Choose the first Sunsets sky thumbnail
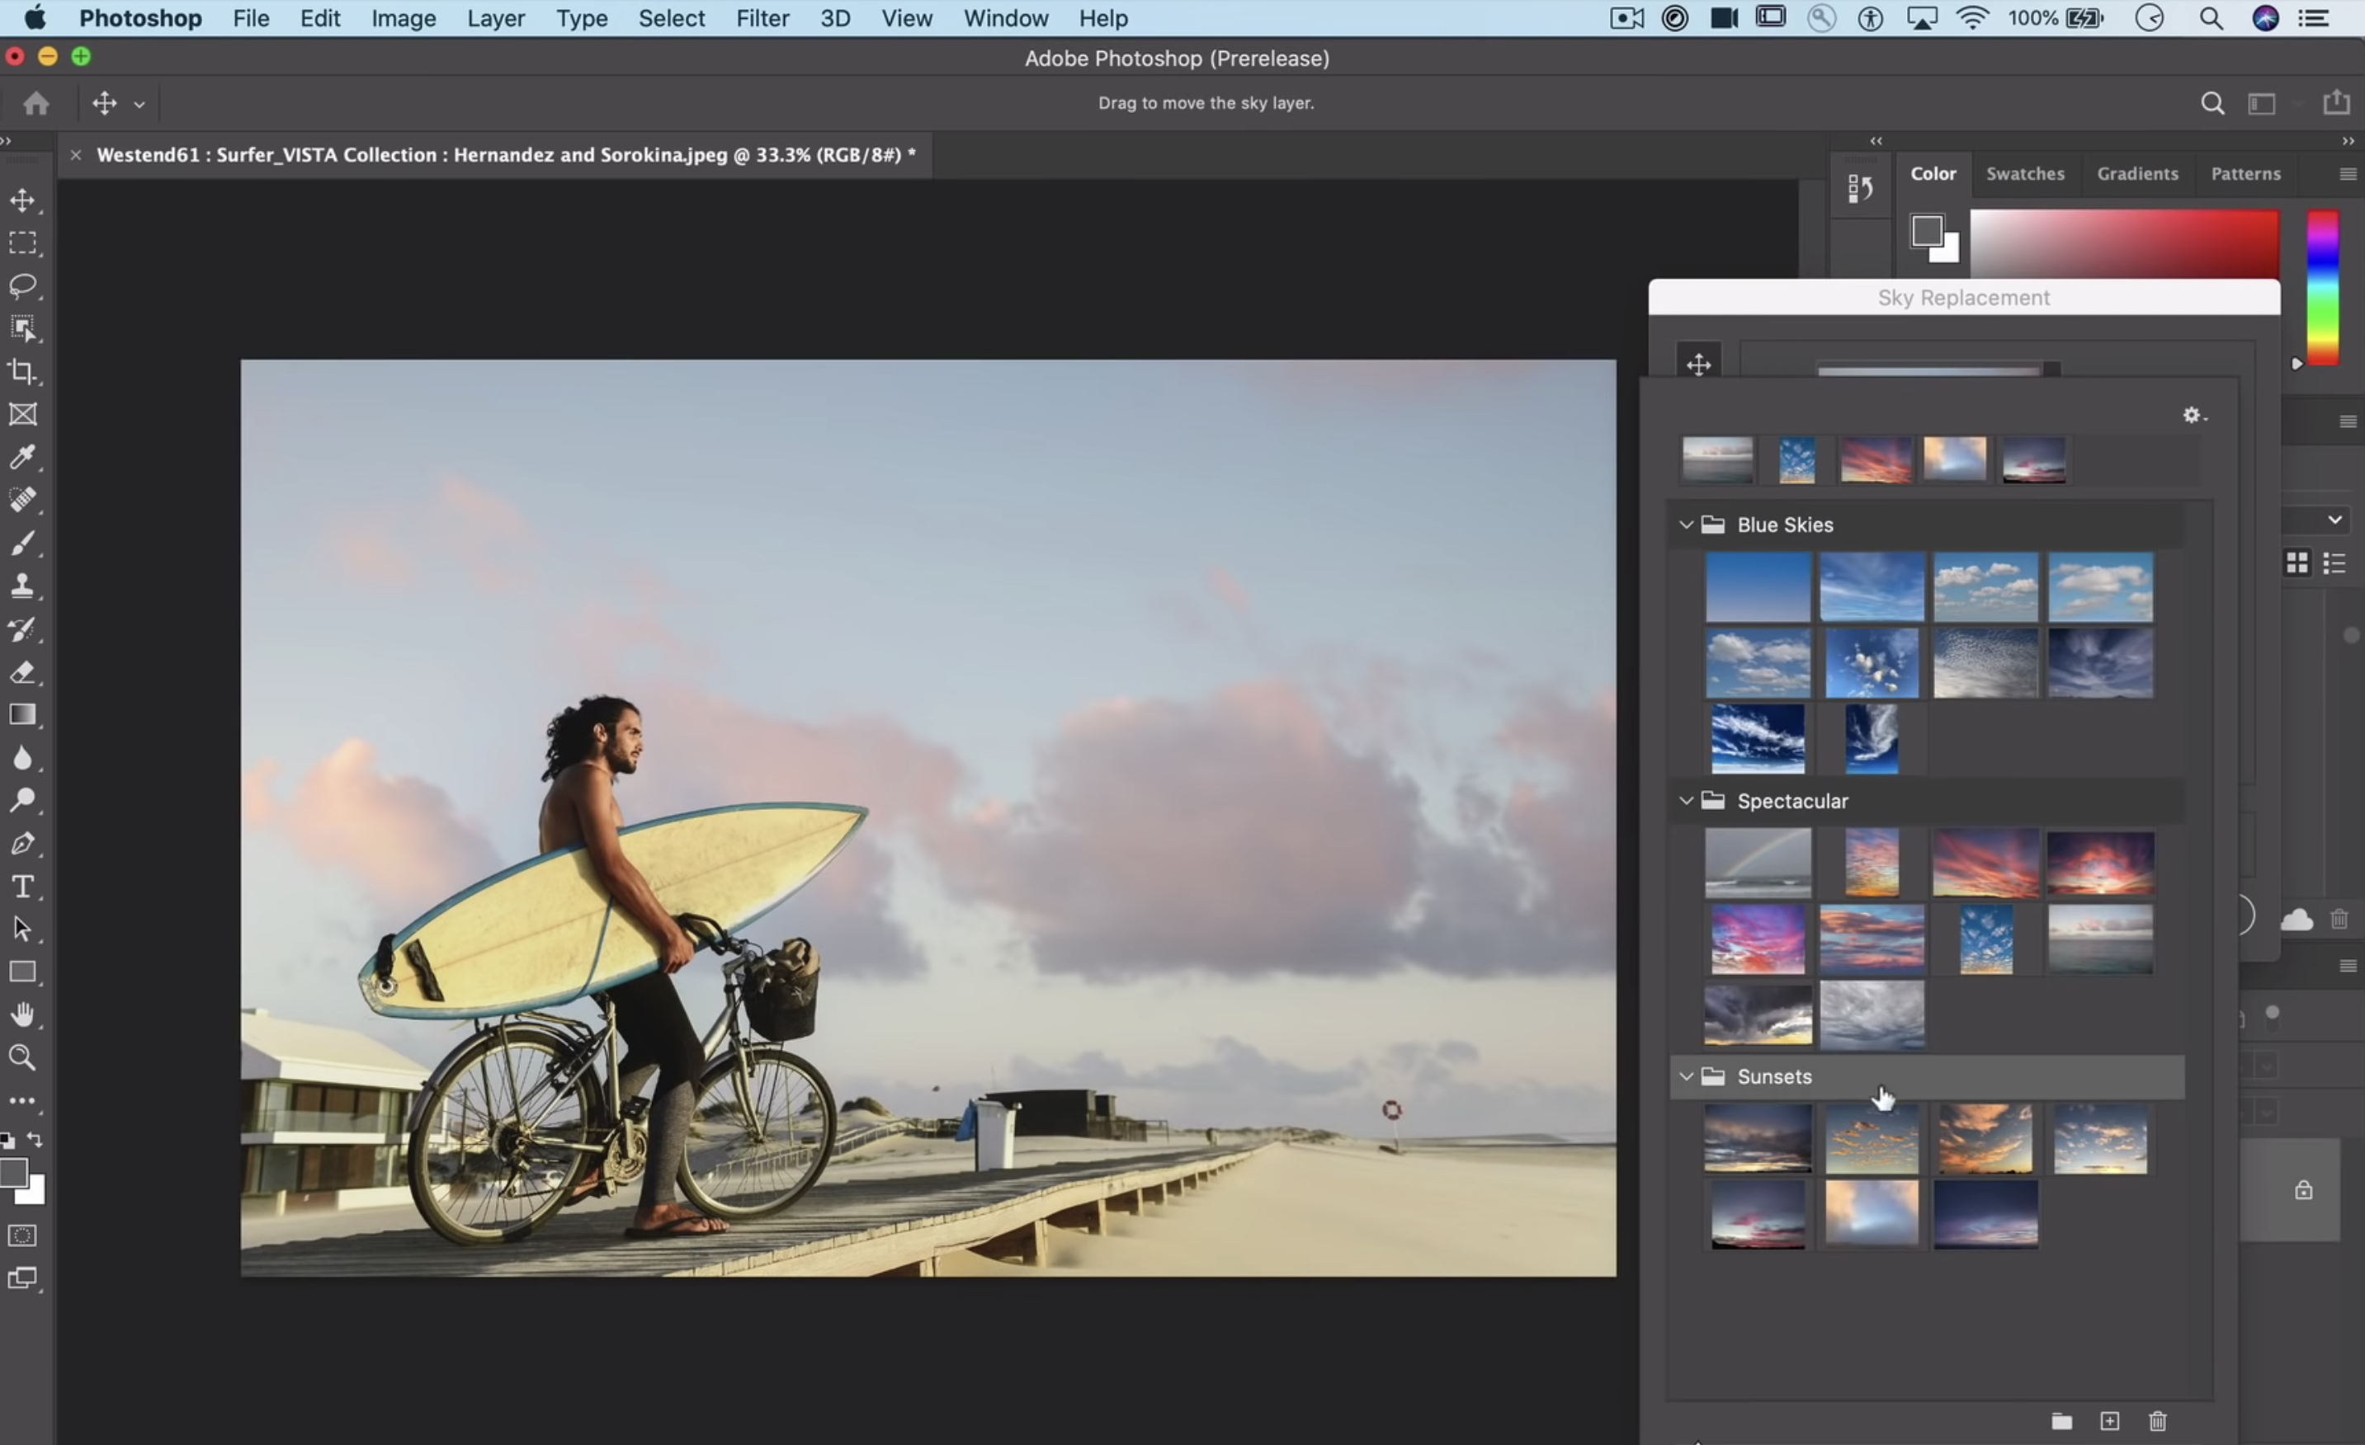 coord(1758,1139)
